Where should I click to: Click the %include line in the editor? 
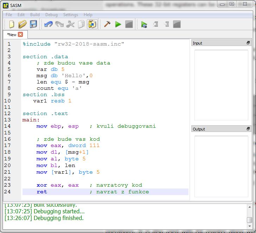click(x=73, y=44)
